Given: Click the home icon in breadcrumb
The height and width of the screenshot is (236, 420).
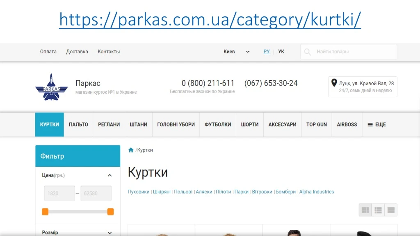Looking at the screenshot, I should (x=131, y=150).
